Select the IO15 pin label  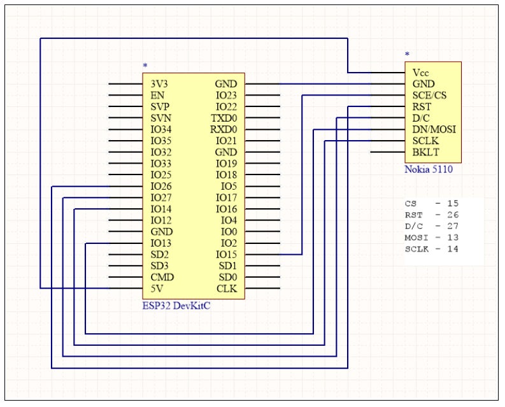227,255
